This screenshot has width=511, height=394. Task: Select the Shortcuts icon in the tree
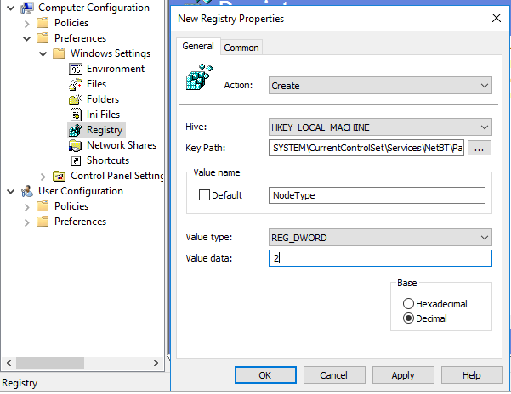(76, 160)
